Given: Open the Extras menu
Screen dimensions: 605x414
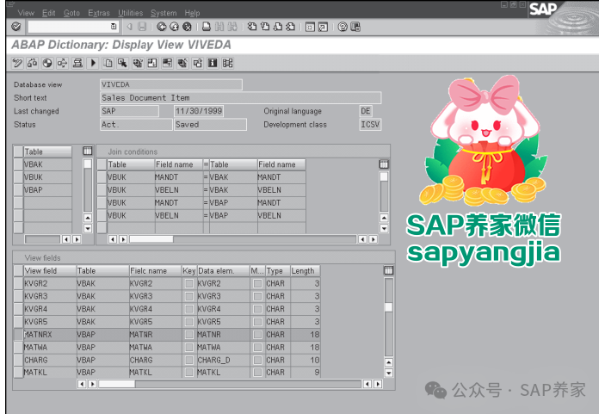Looking at the screenshot, I should [99, 13].
